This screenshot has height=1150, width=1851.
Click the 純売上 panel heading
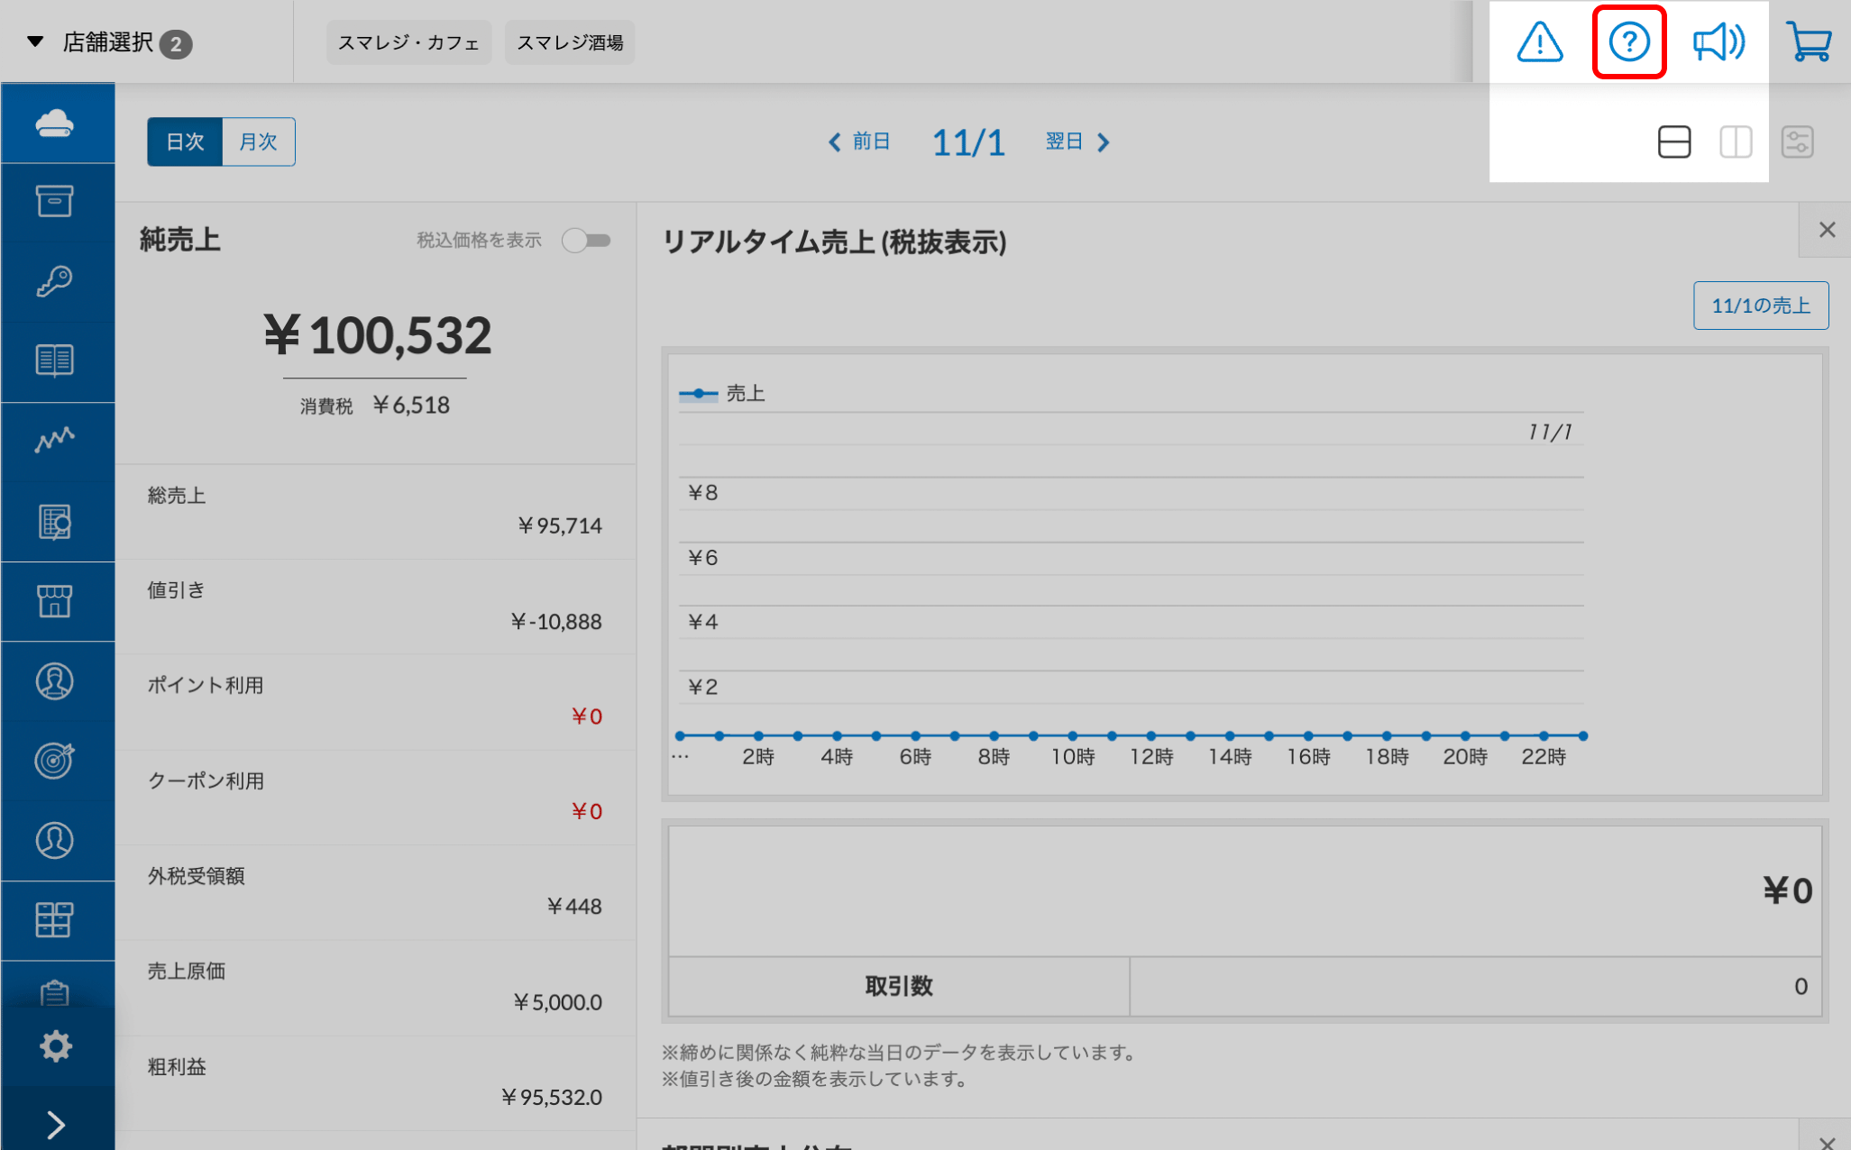coord(180,240)
